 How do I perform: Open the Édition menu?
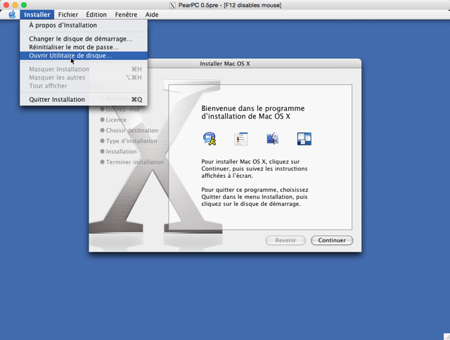point(96,15)
